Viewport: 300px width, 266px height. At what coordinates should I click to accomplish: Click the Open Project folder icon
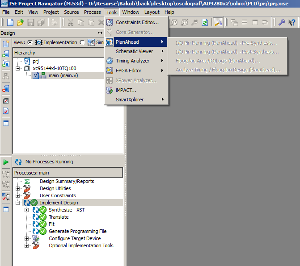point(20,22)
